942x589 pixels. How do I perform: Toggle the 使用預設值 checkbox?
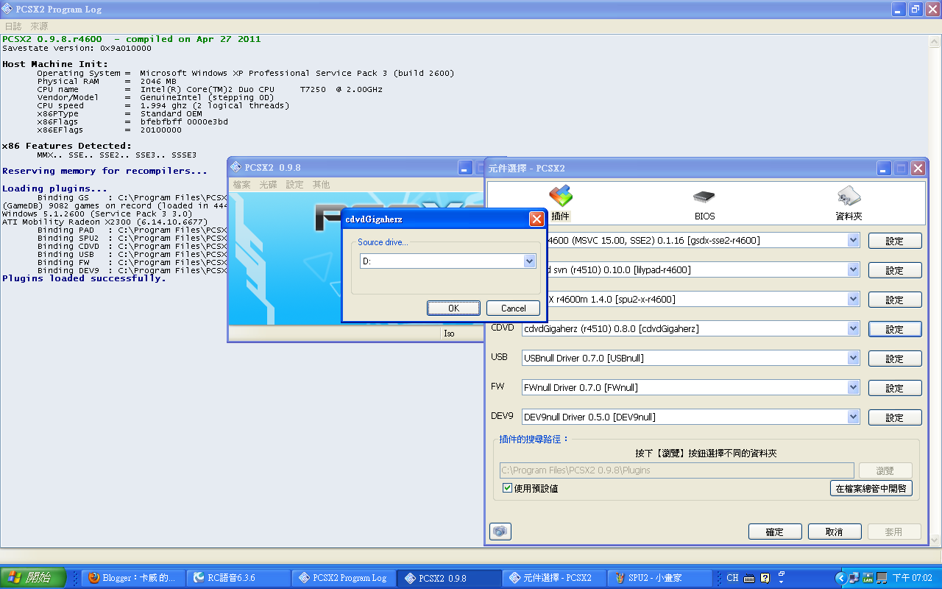(x=507, y=488)
